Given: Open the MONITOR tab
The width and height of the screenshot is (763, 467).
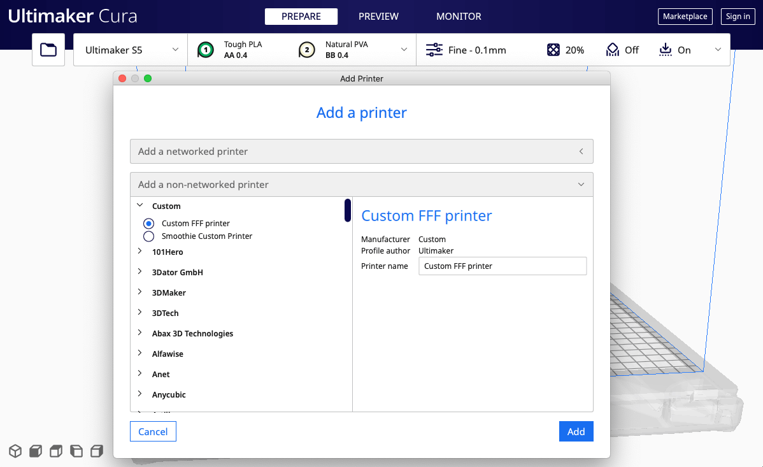Looking at the screenshot, I should point(459,17).
